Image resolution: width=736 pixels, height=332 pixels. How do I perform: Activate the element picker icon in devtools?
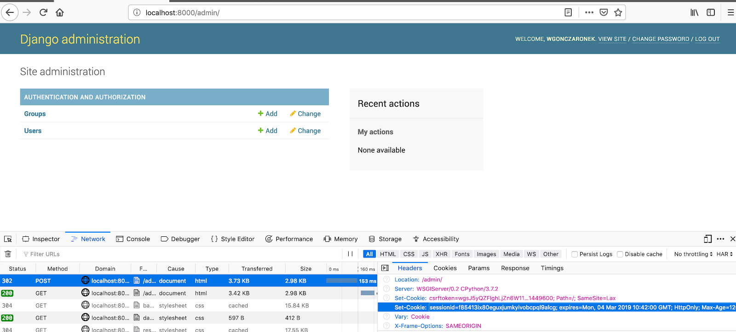(8, 239)
